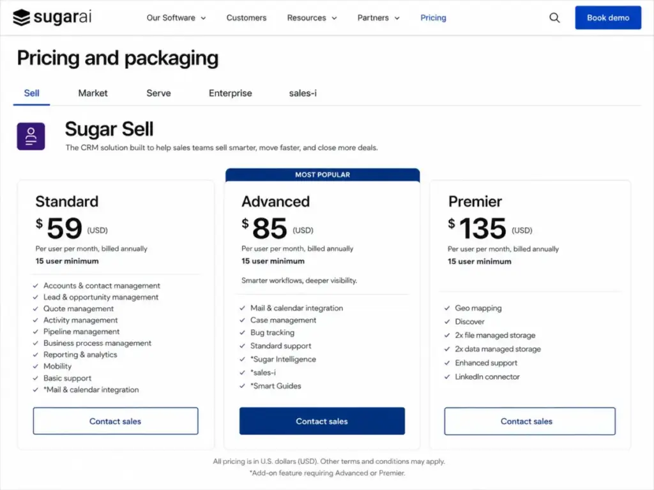The height and width of the screenshot is (490, 654).
Task: Select the Sell tab
Action: [x=32, y=93]
